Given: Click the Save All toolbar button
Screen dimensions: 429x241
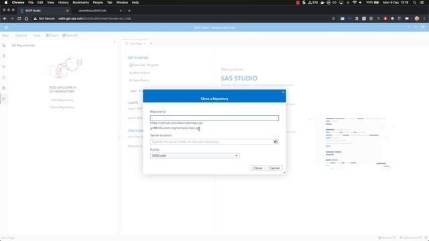Looking at the screenshot, I should click(x=70, y=35).
